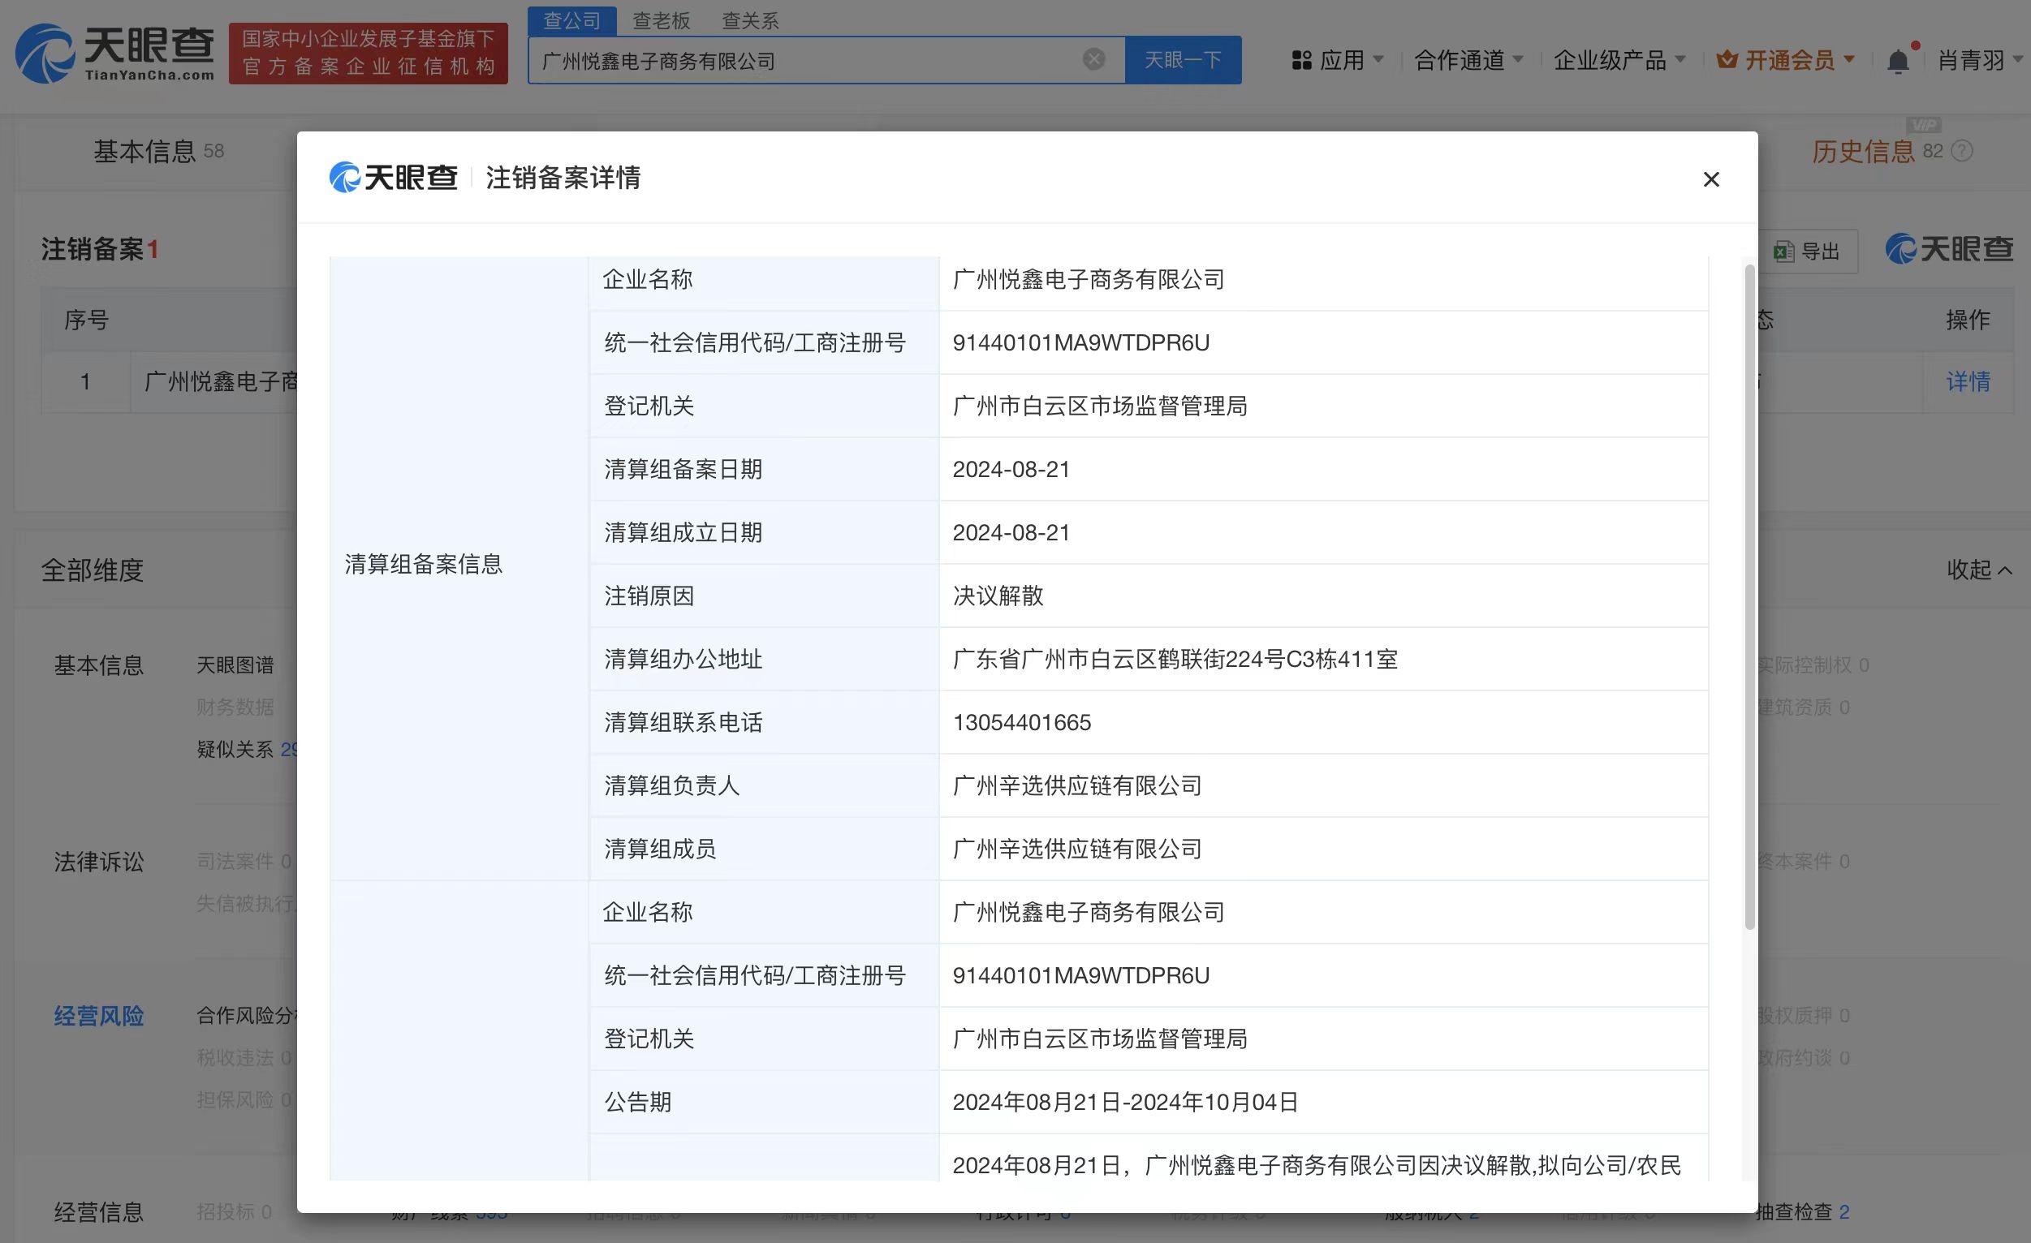This screenshot has height=1243, width=2031.
Task: Open the 详情 link in the table row
Action: [1968, 381]
